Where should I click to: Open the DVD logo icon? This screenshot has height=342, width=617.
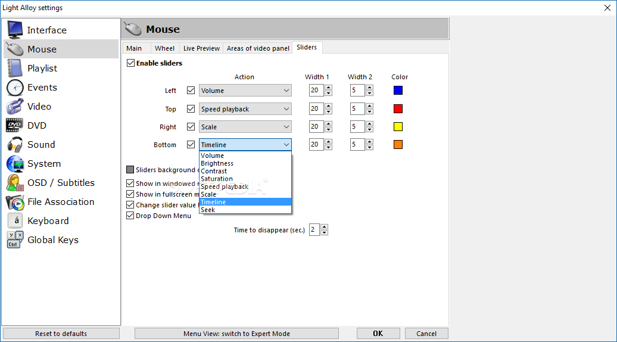[14, 125]
